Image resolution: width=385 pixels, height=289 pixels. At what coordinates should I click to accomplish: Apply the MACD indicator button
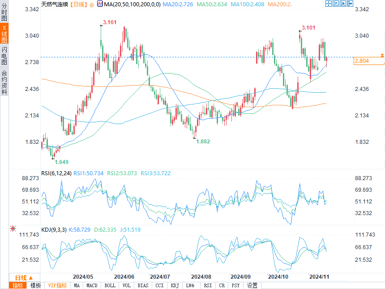click(x=92, y=285)
